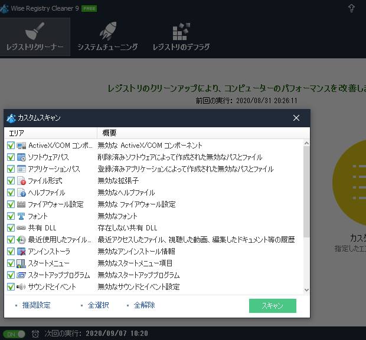Click the サウンドとイベント speaker icon
Viewport: 366px width, 340px height.
point(21,287)
